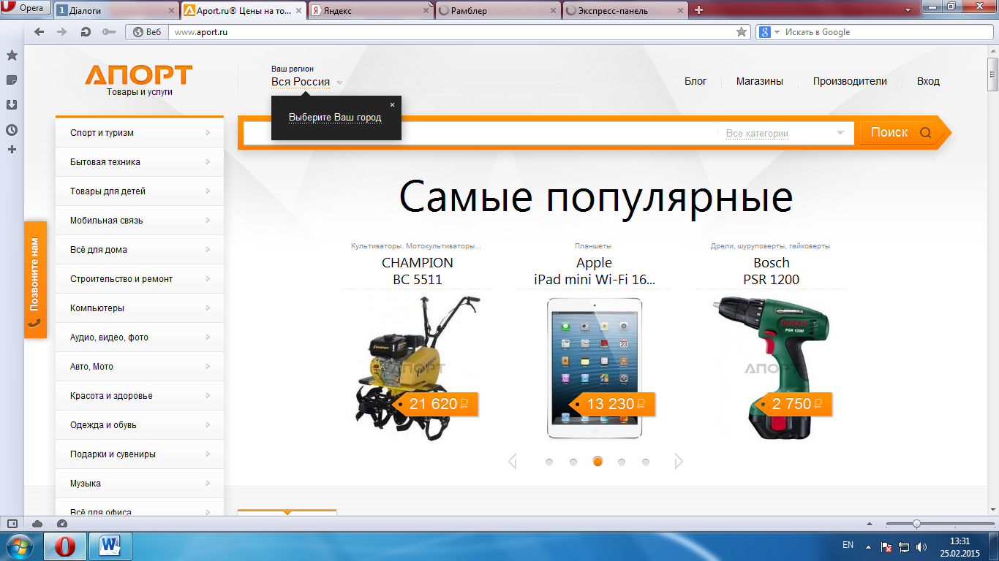Click the Позвоните нам side tab
This screenshot has width=999, height=561.
[x=35, y=280]
